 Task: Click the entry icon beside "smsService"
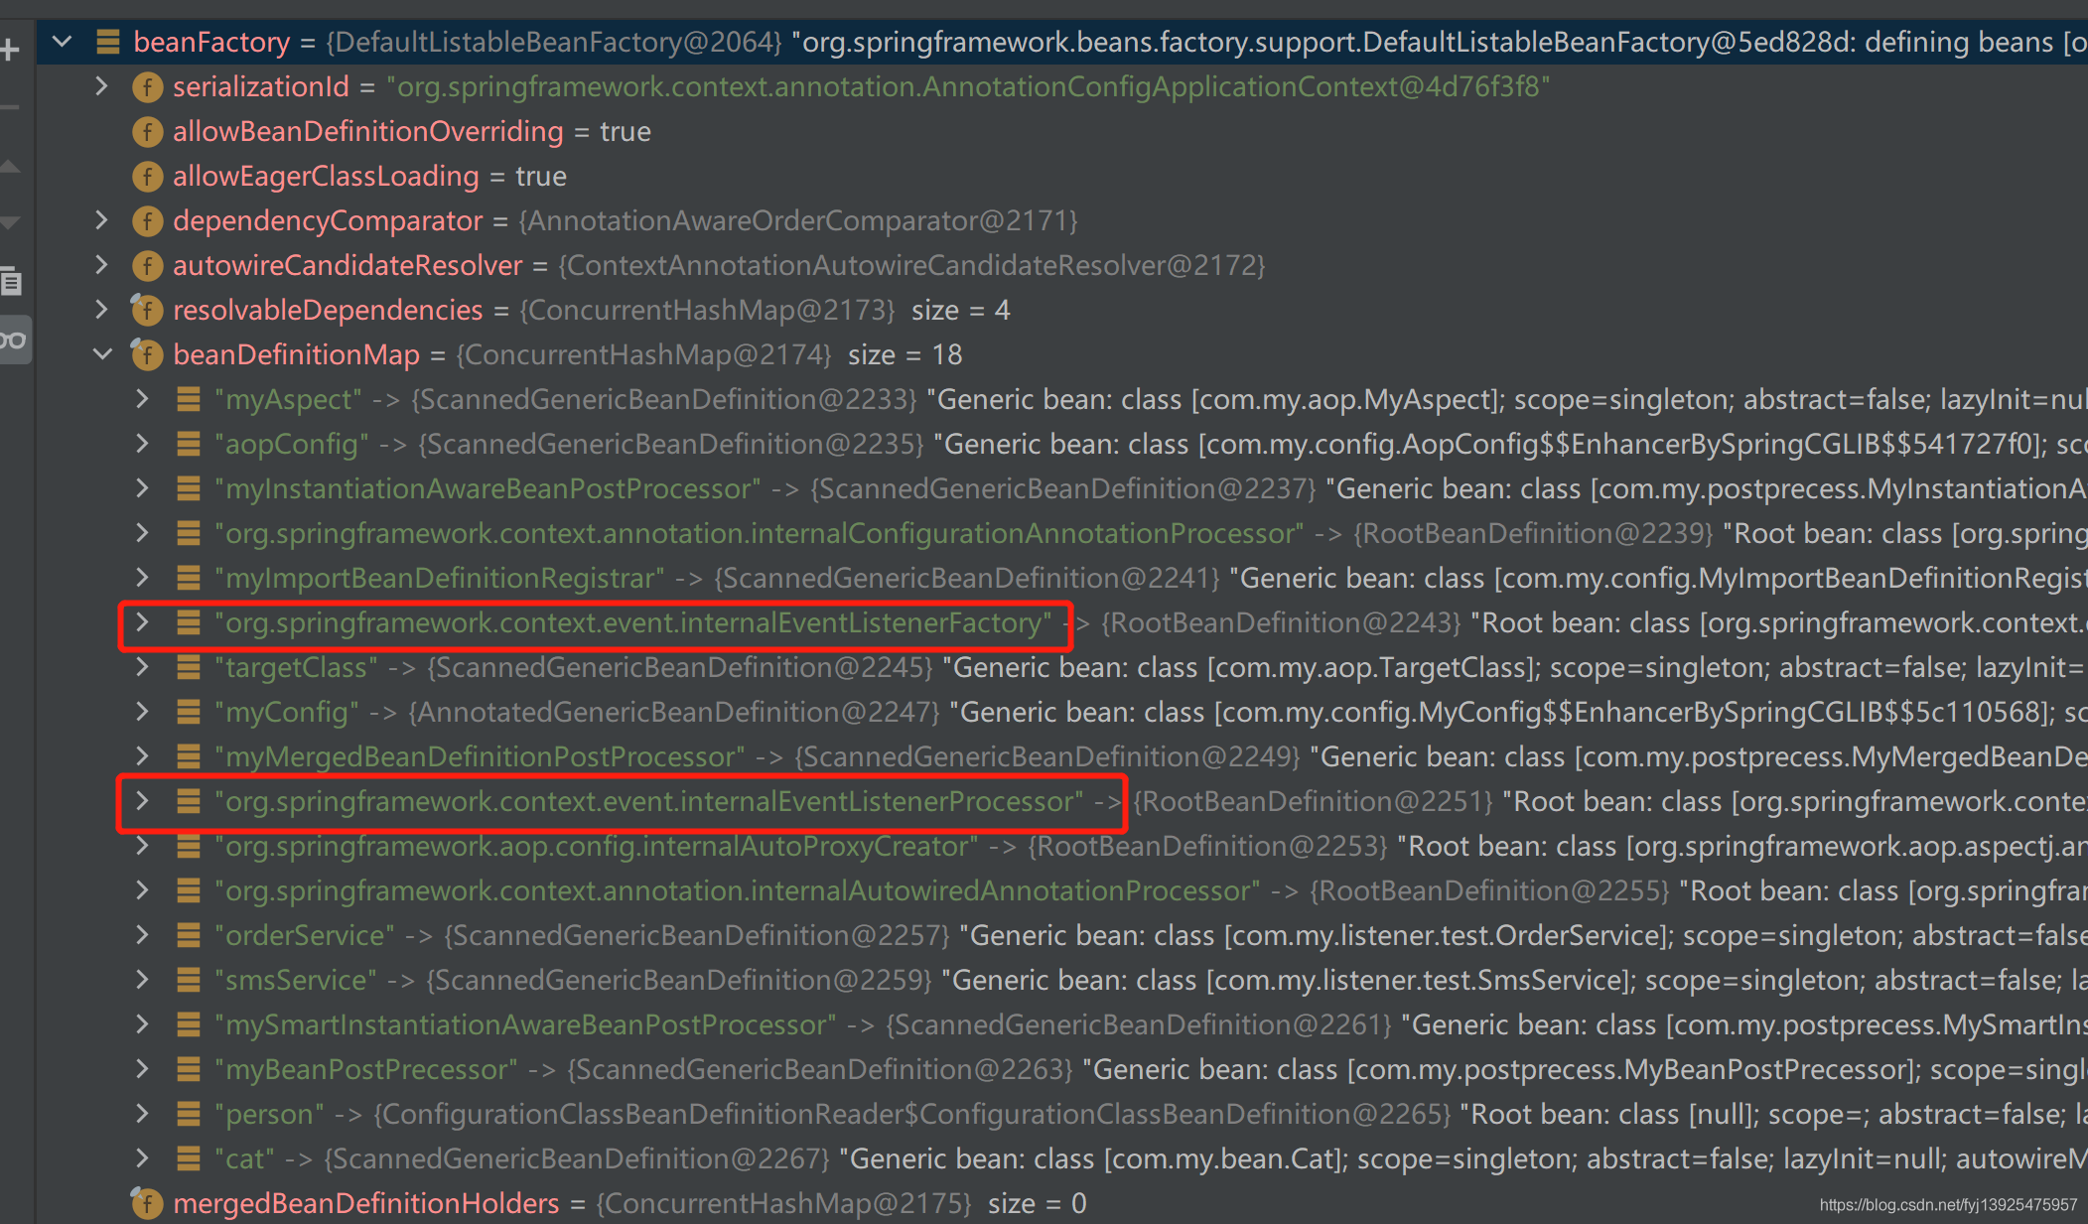click(x=188, y=980)
